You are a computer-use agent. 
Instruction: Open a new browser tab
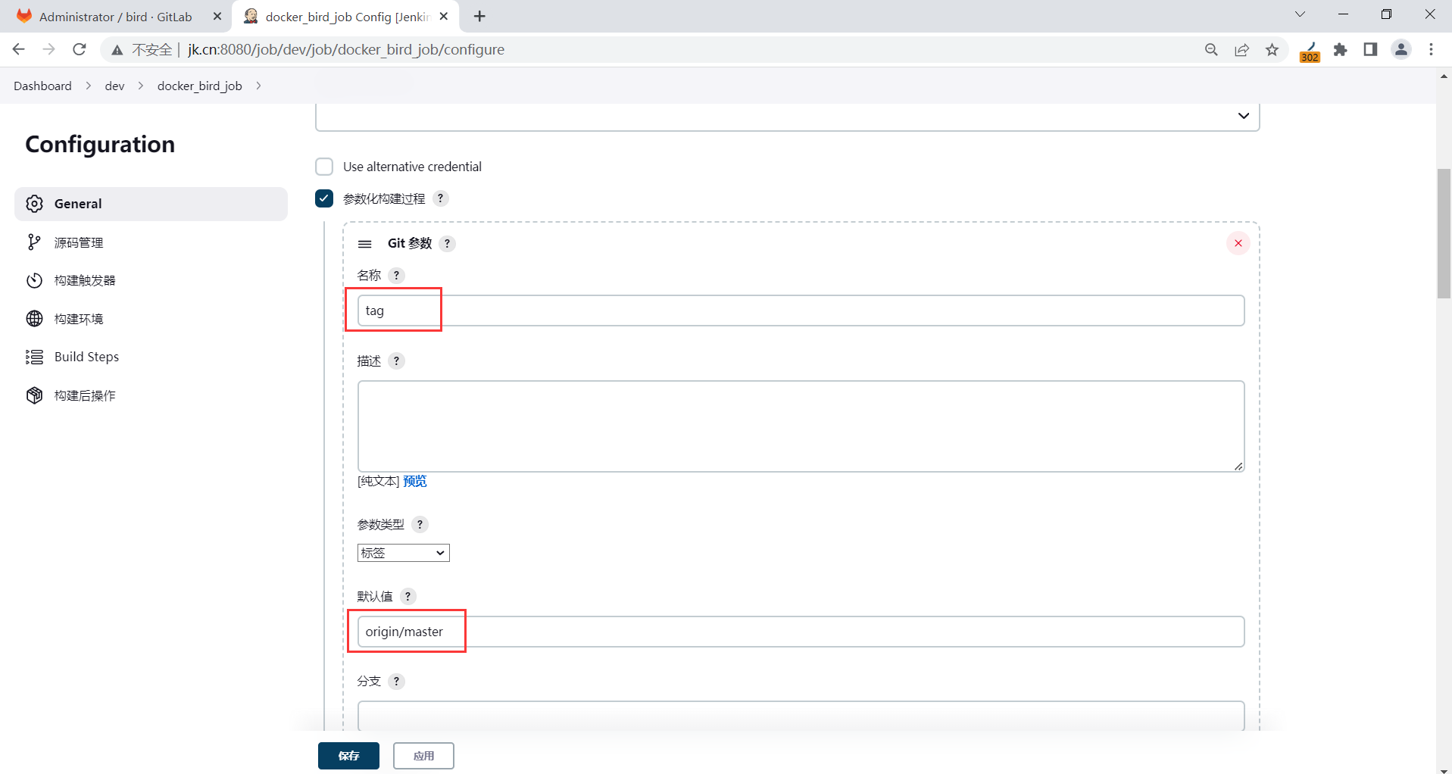(x=479, y=17)
